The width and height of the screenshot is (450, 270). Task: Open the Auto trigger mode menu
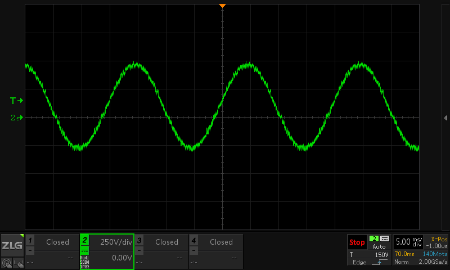(379, 246)
